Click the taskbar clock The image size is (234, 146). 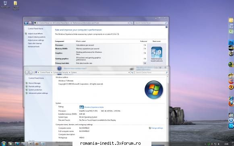(226, 144)
